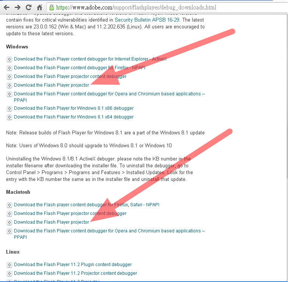The height and width of the screenshot is (282, 288).
Task: Download Linux Flash Player 11.2 Plugin content debugger
Action: pos(73,265)
